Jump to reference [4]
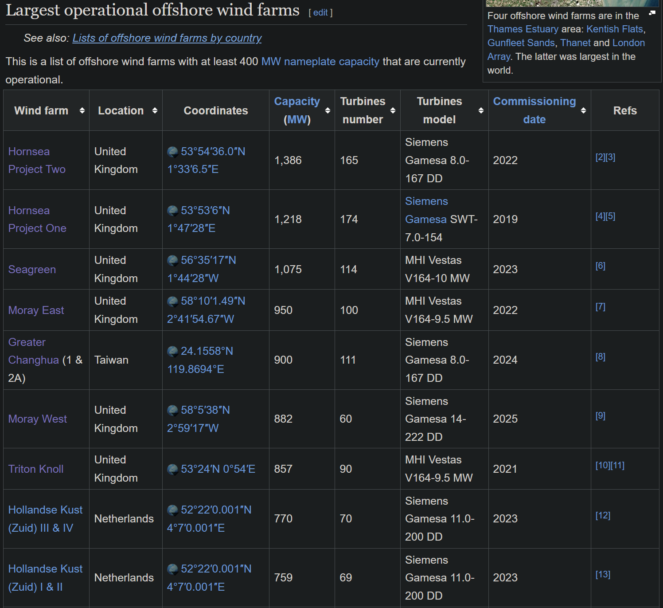The height and width of the screenshot is (608, 663). pyautogui.click(x=600, y=216)
